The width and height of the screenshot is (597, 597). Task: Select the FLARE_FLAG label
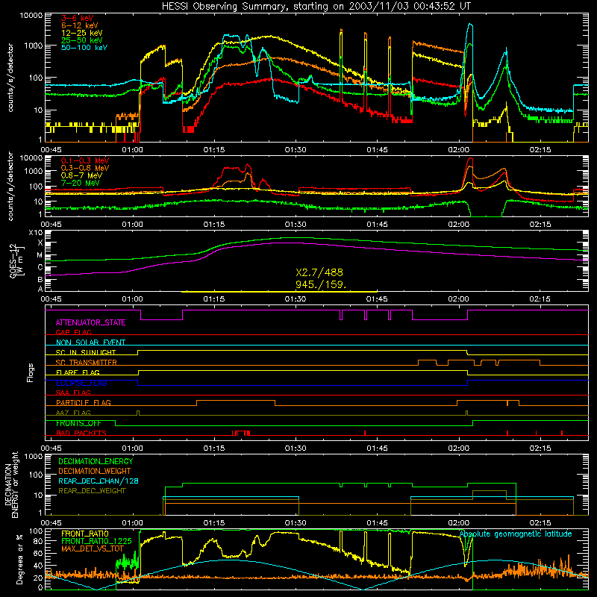click(x=78, y=372)
